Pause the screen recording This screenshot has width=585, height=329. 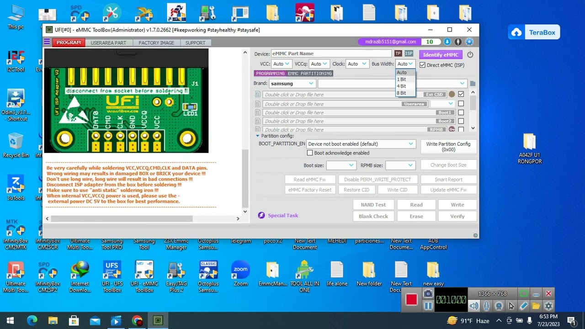coord(428,306)
